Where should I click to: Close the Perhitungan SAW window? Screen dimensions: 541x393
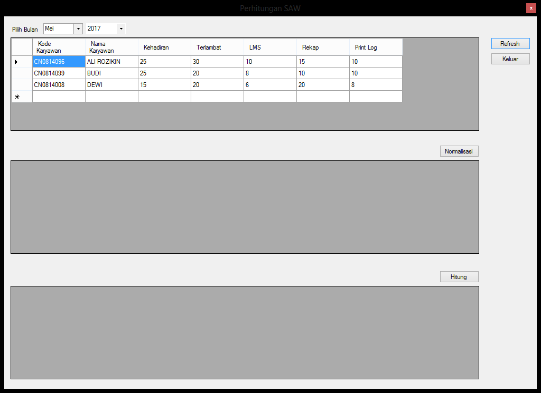tap(531, 8)
